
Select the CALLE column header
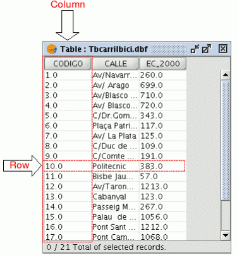point(116,64)
